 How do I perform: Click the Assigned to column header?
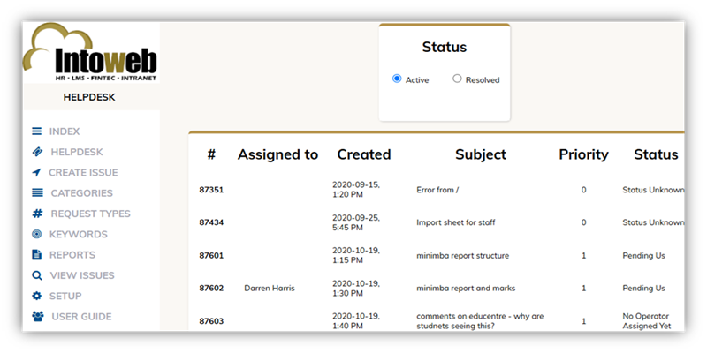pos(277,154)
